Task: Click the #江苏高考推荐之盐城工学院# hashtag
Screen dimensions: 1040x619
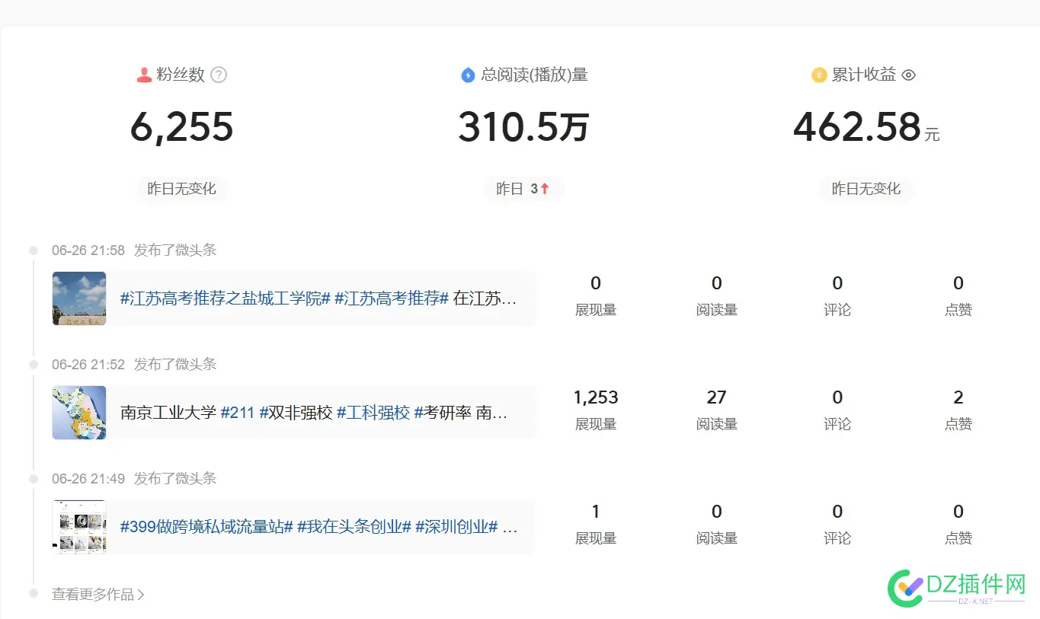Action: pyautogui.click(x=225, y=298)
